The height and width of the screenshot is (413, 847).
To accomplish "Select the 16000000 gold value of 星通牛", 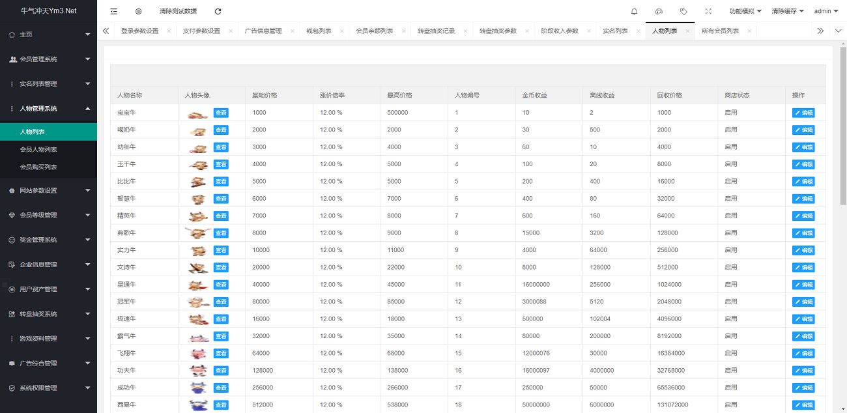I will coord(536,285).
